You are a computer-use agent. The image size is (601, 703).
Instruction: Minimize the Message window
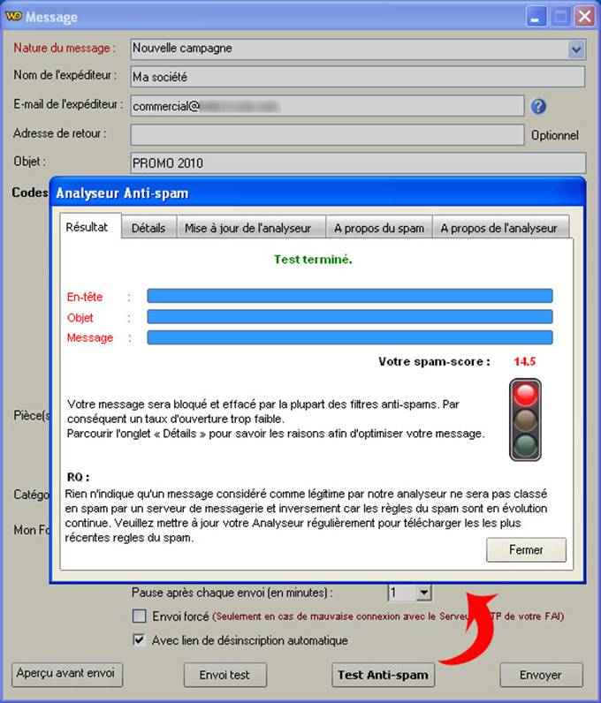pos(536,17)
